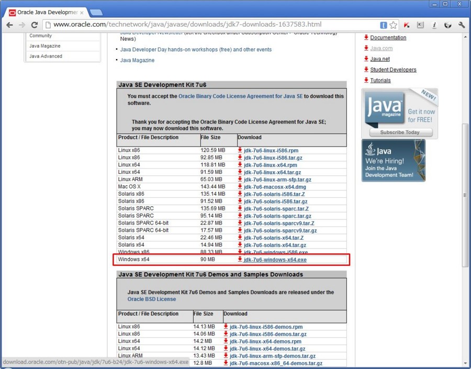Download jdk-7u6-solaris-x64.tar.Z
This screenshot has width=471, height=369.
(x=274, y=238)
